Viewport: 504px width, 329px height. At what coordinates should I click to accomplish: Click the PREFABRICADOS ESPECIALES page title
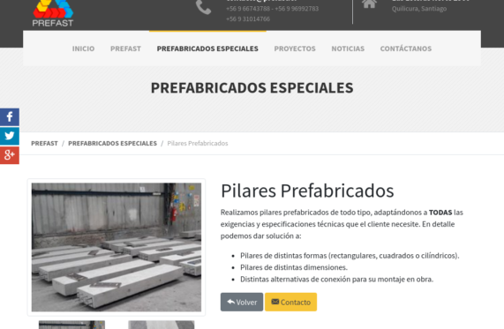point(252,87)
